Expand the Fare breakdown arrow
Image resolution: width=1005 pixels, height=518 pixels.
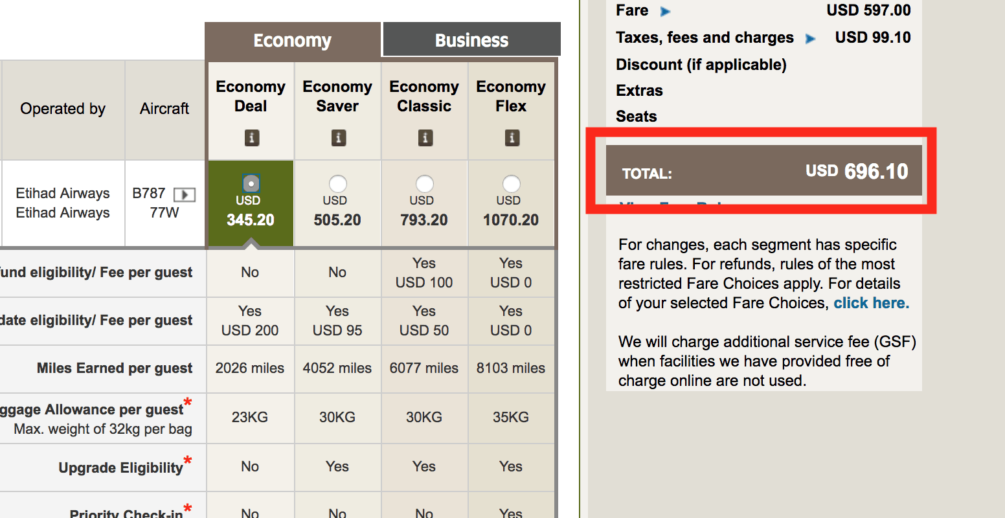point(665,11)
